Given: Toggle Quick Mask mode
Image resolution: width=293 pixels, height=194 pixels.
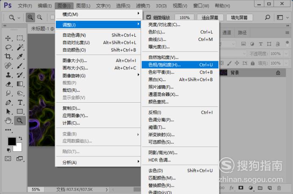Looking at the screenshot, I should (x=8, y=159).
